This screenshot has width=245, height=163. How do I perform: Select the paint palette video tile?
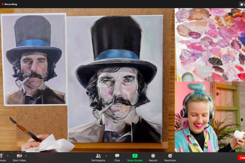[210, 45]
